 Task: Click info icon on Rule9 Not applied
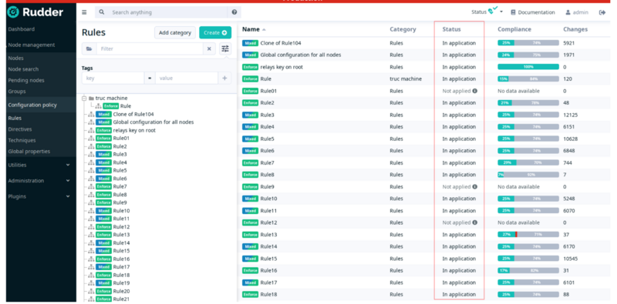(475, 186)
